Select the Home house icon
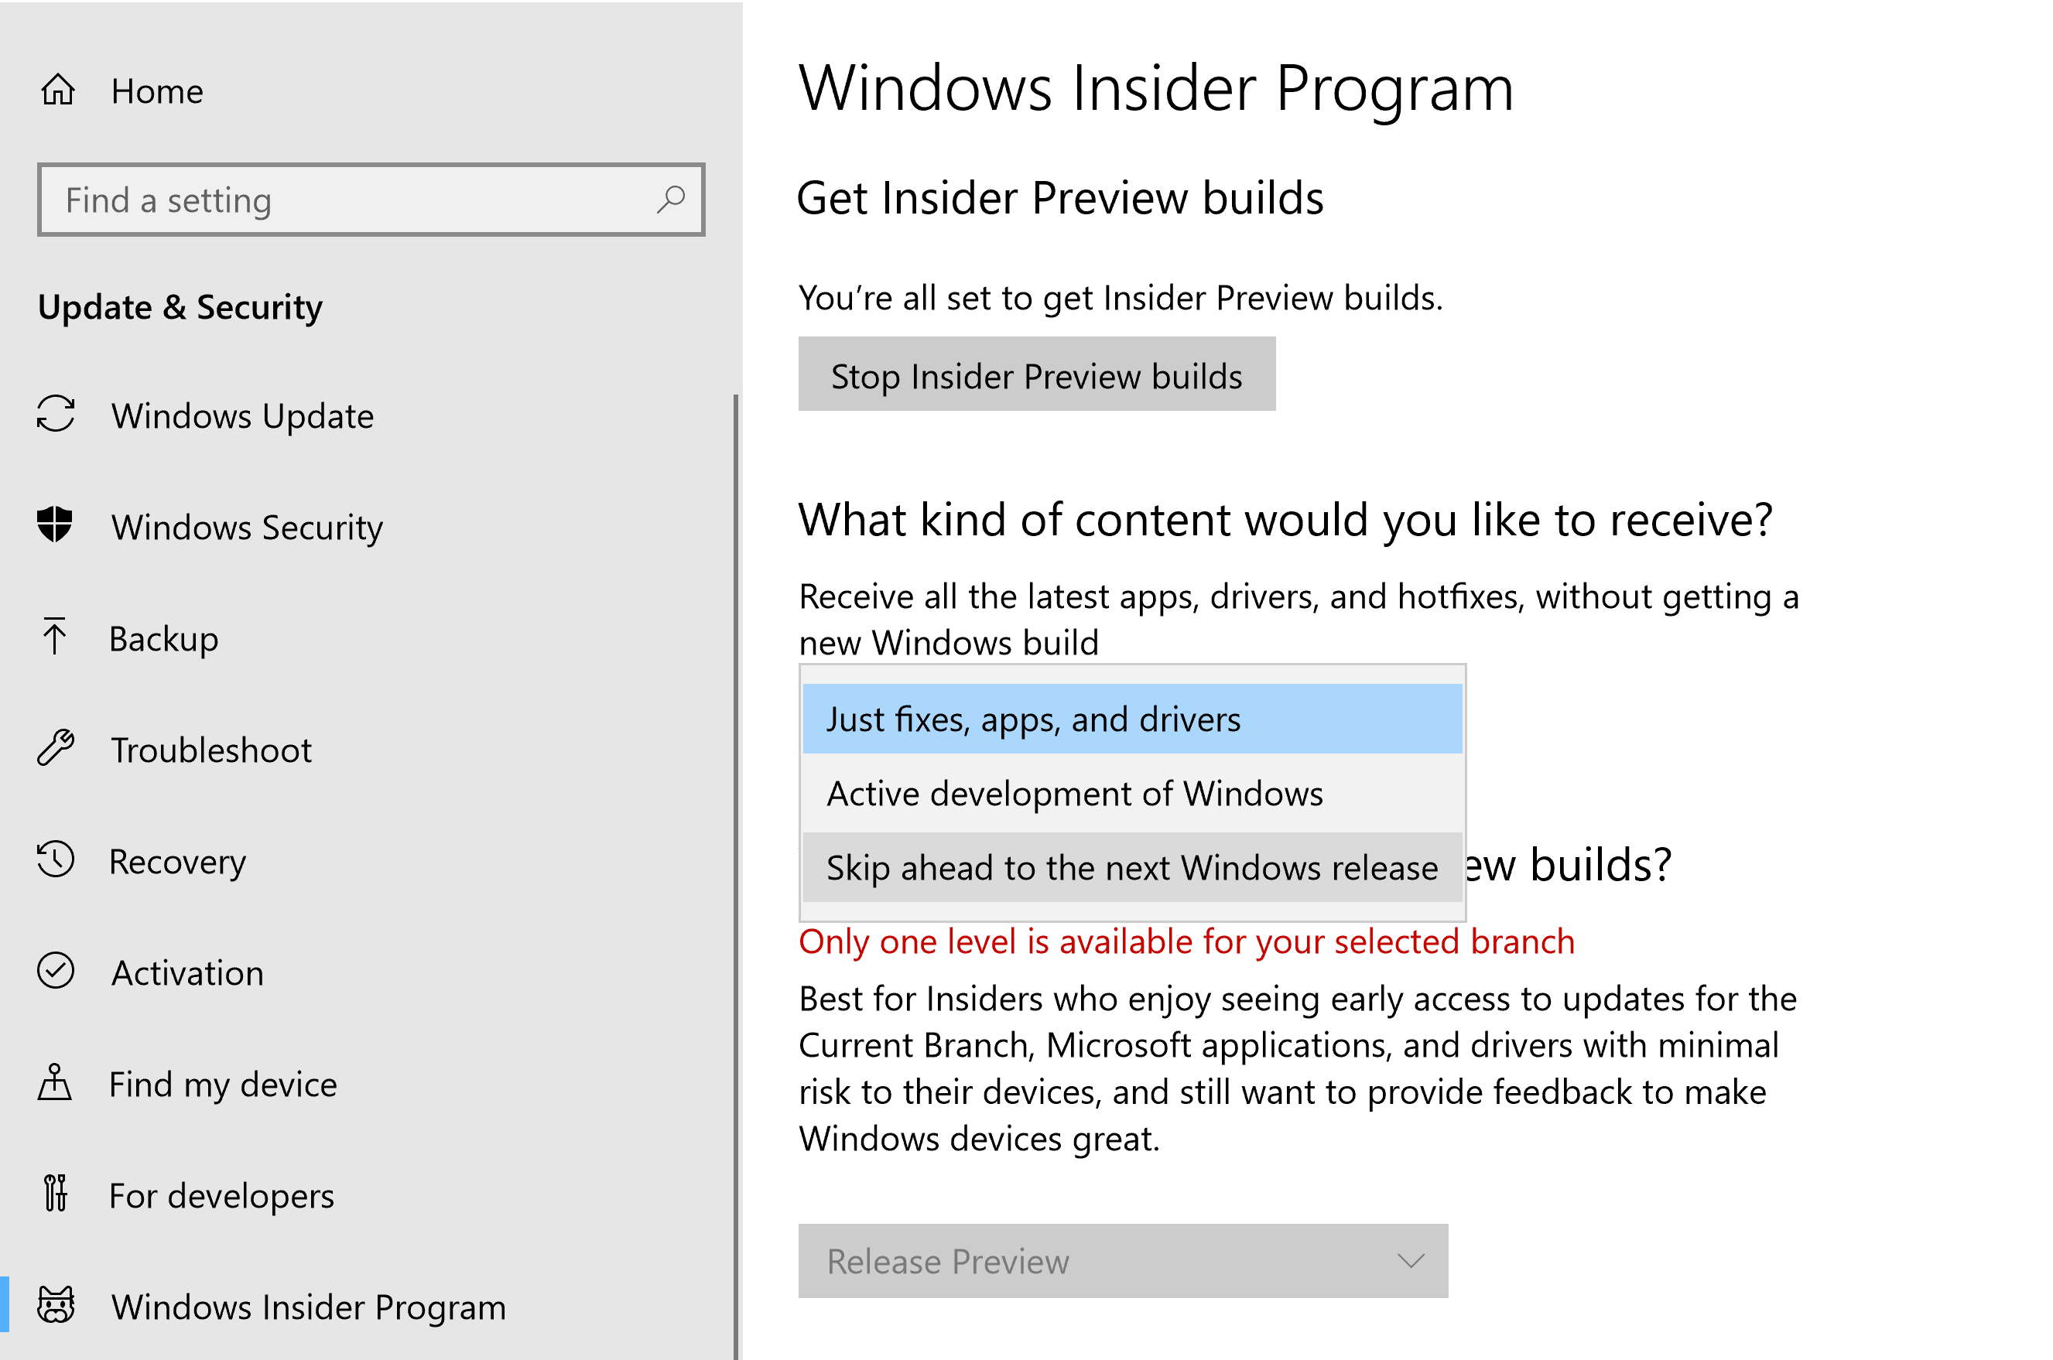This screenshot has width=2053, height=1360. pos(58,89)
